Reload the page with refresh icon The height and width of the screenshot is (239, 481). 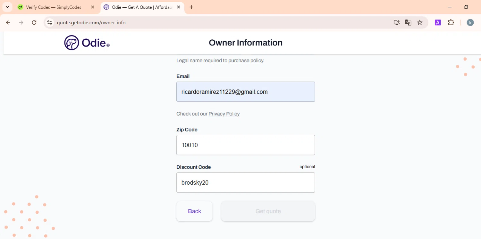(34, 22)
